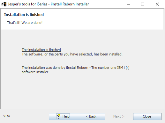Click the yellow question mark Help icon

59,116
